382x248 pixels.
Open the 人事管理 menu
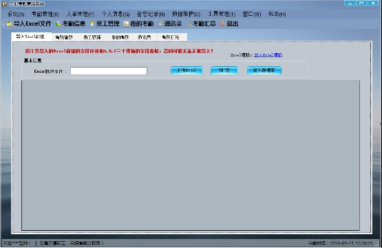click(x=80, y=14)
